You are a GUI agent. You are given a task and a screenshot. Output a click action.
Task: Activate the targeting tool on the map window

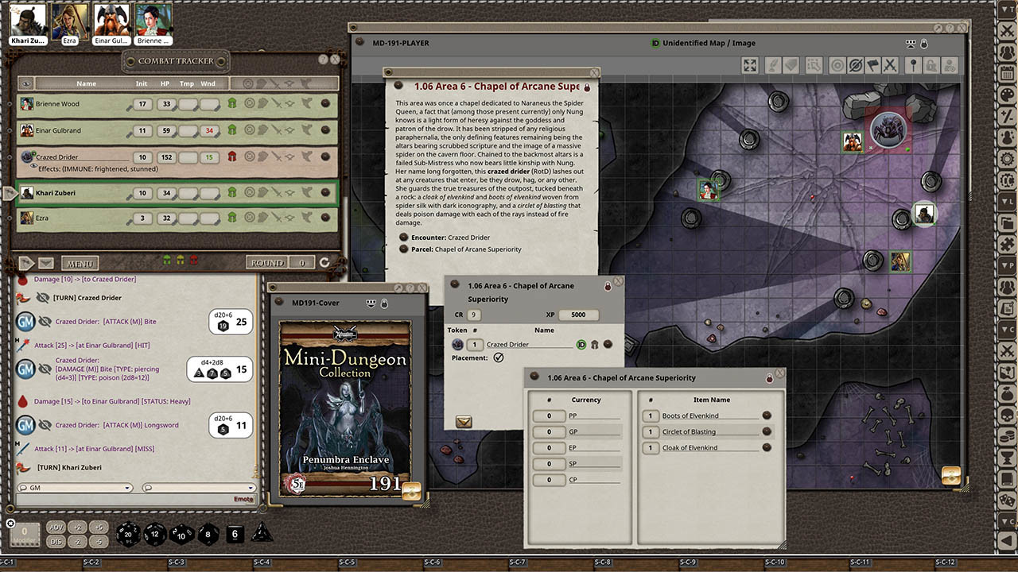click(x=837, y=65)
